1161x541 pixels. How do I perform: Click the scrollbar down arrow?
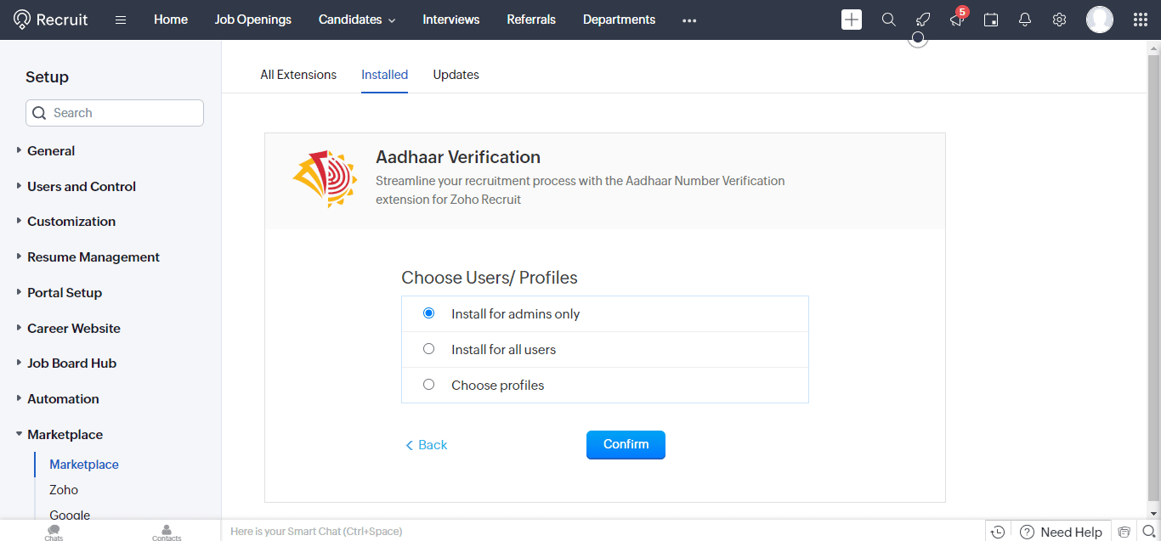pos(1153,513)
